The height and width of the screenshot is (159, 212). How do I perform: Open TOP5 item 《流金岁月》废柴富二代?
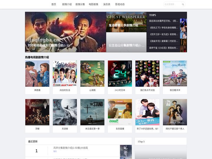(163, 41)
